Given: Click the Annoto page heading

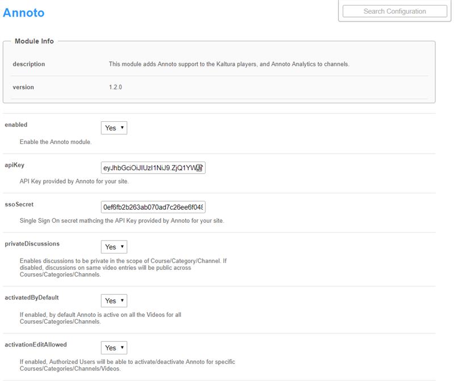Looking at the screenshot, I should click(23, 12).
